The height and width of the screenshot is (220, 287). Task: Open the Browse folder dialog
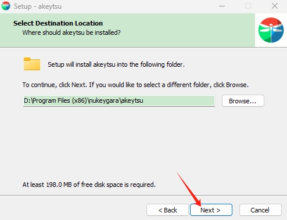pyautogui.click(x=243, y=101)
